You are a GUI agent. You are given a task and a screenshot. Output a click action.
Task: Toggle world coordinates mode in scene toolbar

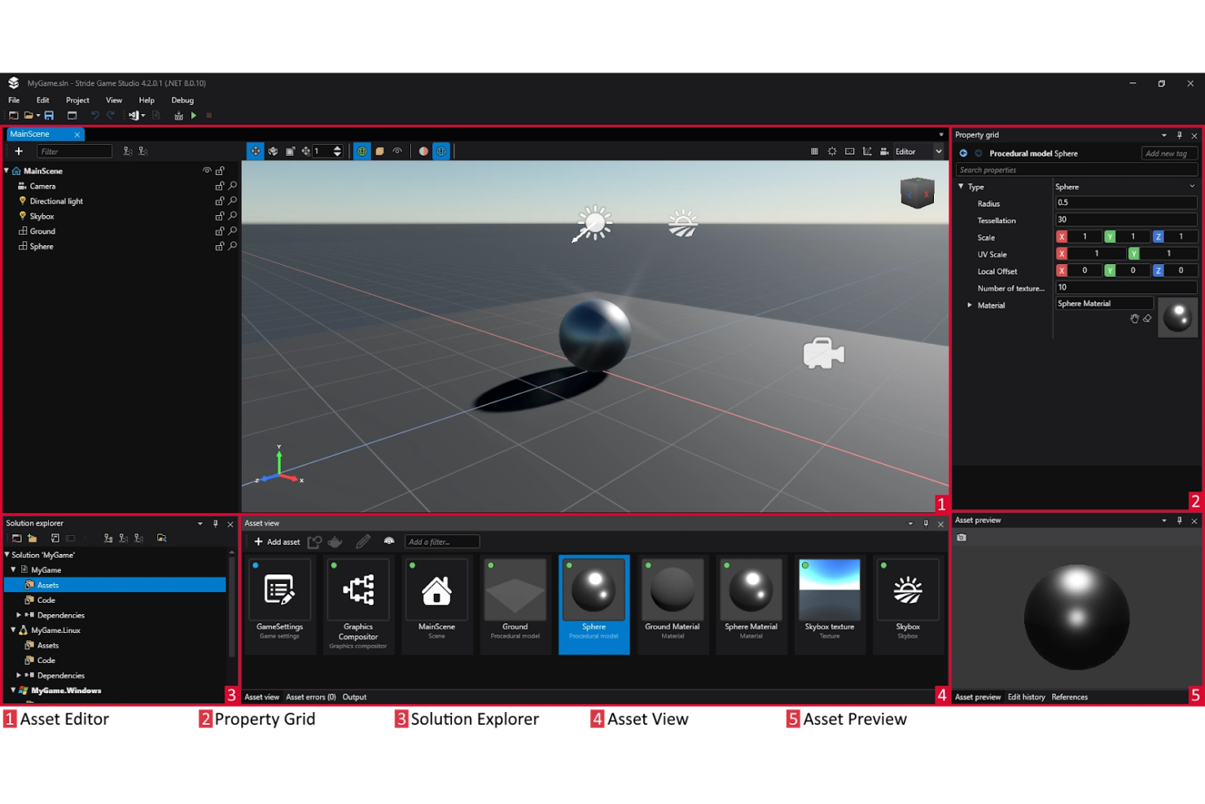pos(361,151)
